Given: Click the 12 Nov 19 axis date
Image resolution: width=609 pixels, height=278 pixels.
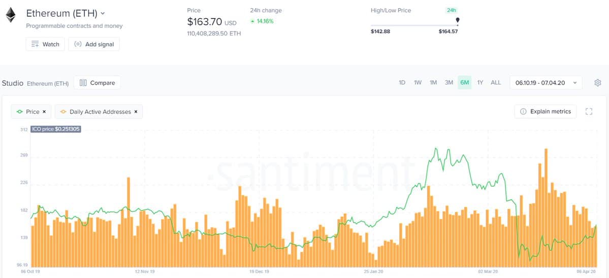Looking at the screenshot, I should 145,272.
